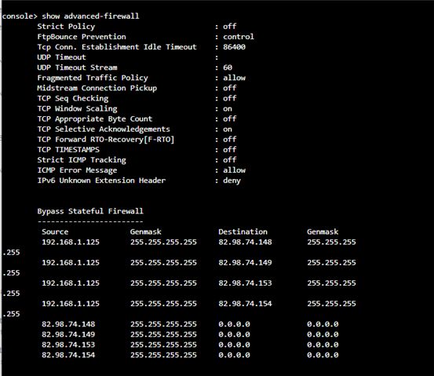Click source 82.98.74.149 entry
This screenshot has height=376, width=434.
(68, 334)
